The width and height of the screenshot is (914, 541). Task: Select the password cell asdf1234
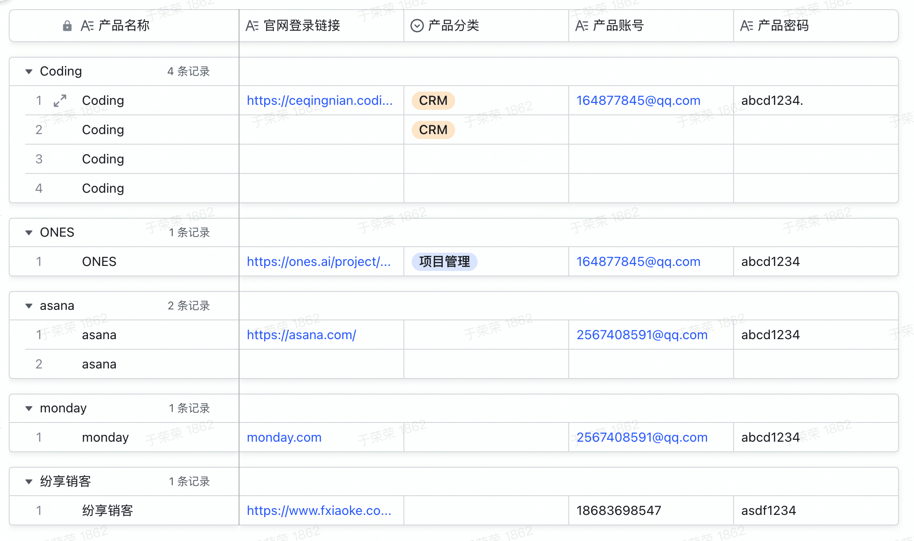[x=816, y=510]
